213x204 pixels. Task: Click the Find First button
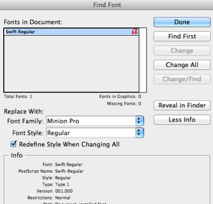(182, 37)
